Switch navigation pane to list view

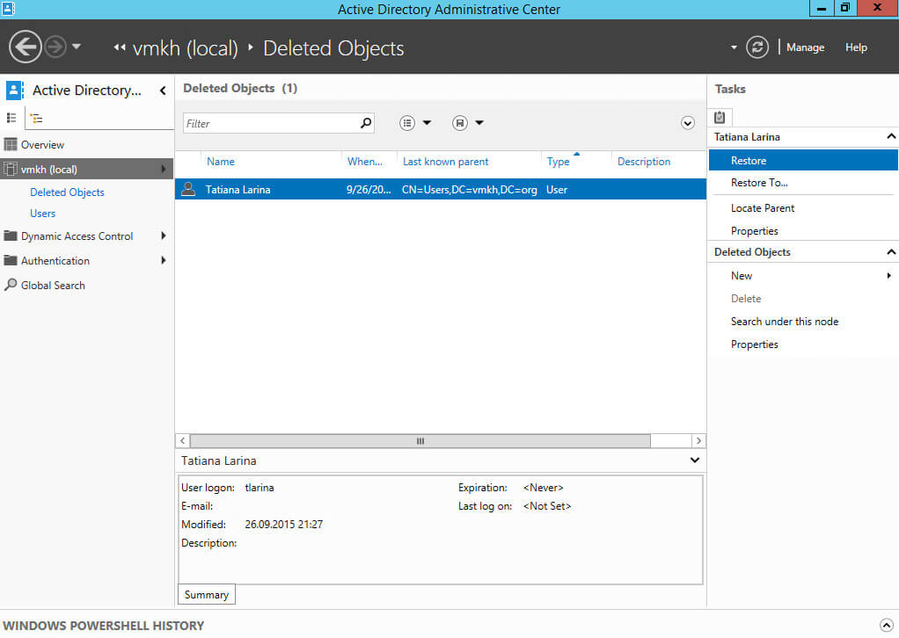click(x=11, y=118)
